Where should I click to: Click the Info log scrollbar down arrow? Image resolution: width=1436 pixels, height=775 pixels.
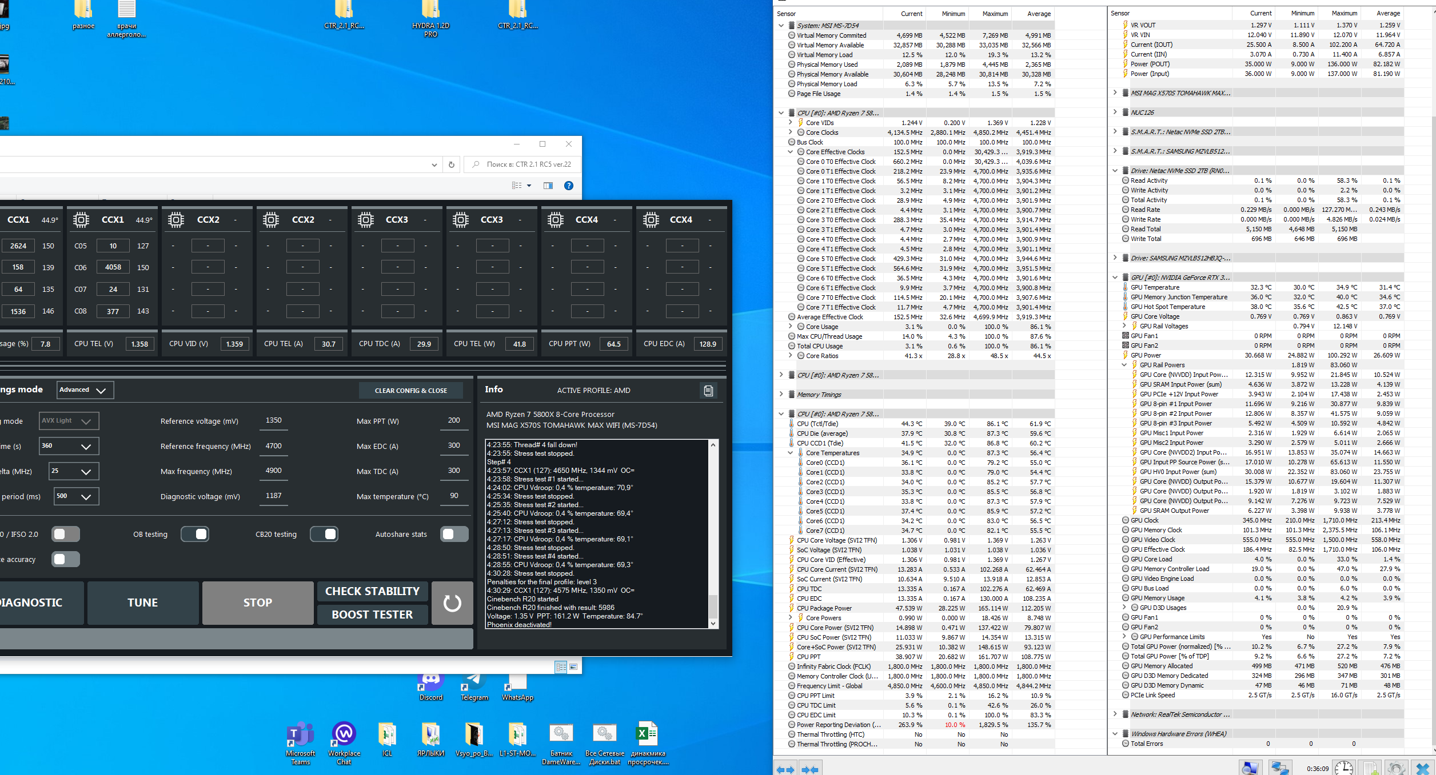pyautogui.click(x=713, y=624)
